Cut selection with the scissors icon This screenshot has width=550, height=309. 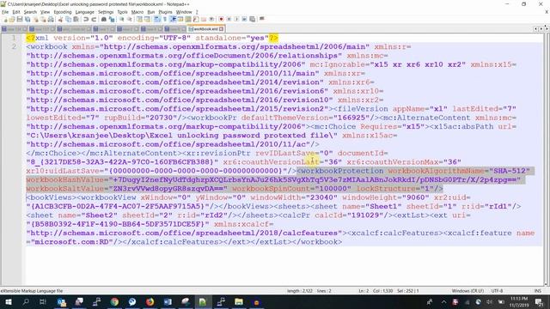click(60, 19)
